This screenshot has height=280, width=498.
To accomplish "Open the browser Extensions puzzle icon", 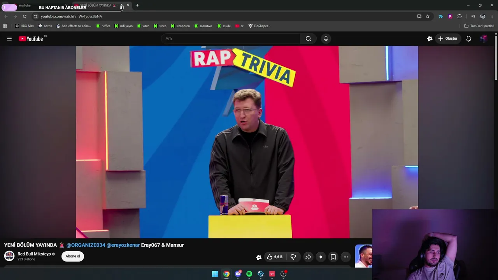I will (x=459, y=16).
